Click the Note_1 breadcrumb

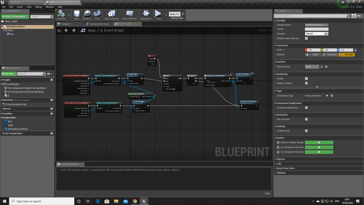coord(93,30)
